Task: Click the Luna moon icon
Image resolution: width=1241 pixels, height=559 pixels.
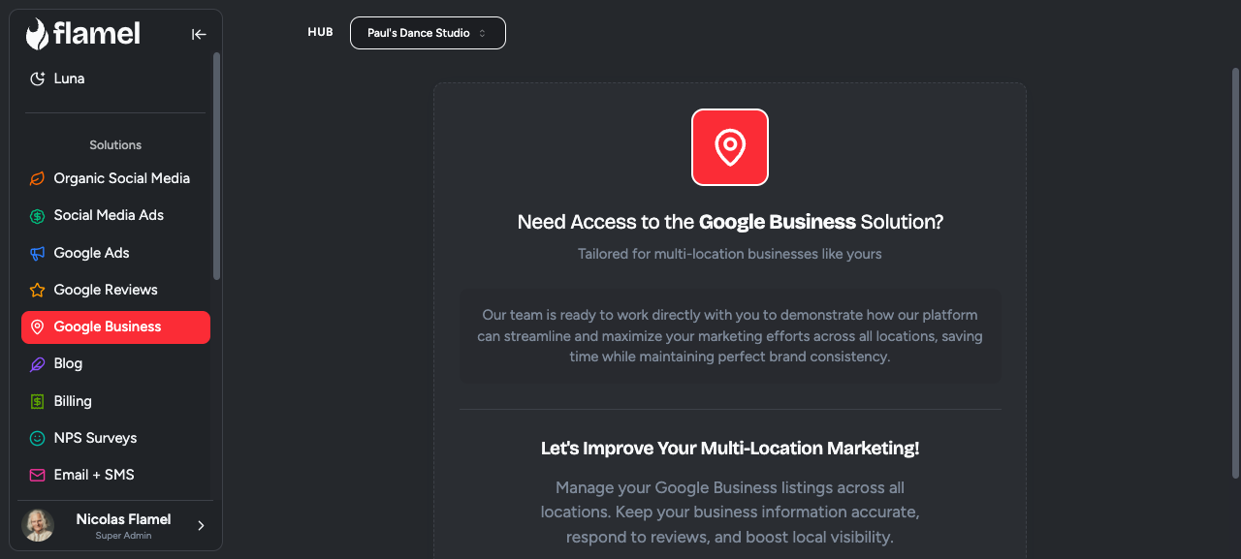Action: click(x=38, y=78)
